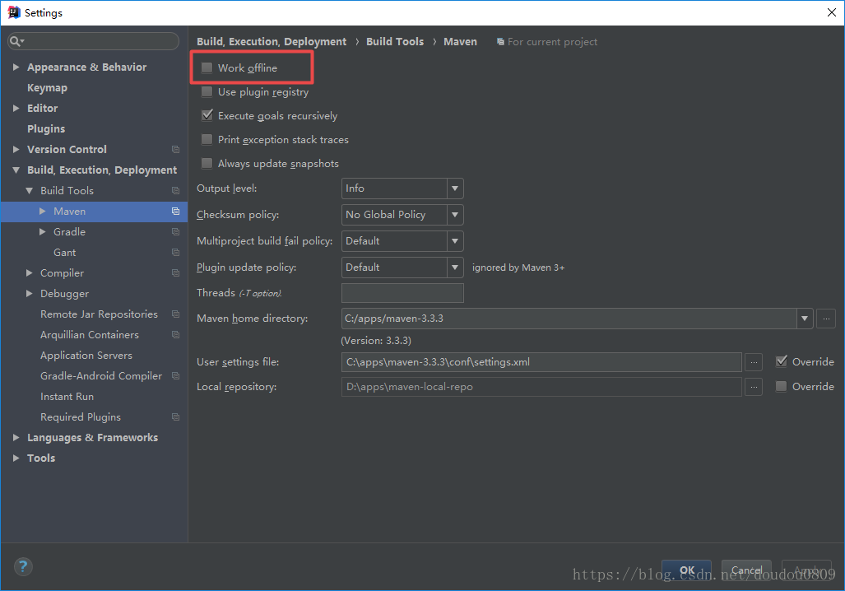Click project-level icon beside Compiler
This screenshot has height=591, width=845.
tap(175, 272)
